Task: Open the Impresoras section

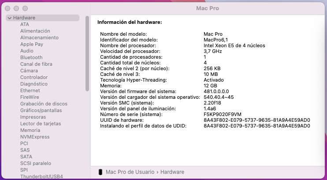Action: pyautogui.click(x=33, y=117)
